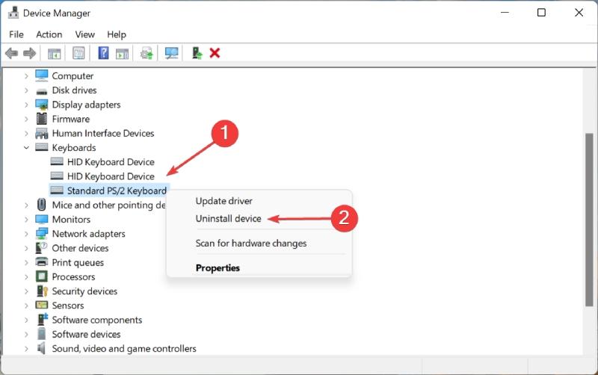Click the vertical scrollbar thumb
Viewport: 598px width, 375px height.
tap(589, 220)
